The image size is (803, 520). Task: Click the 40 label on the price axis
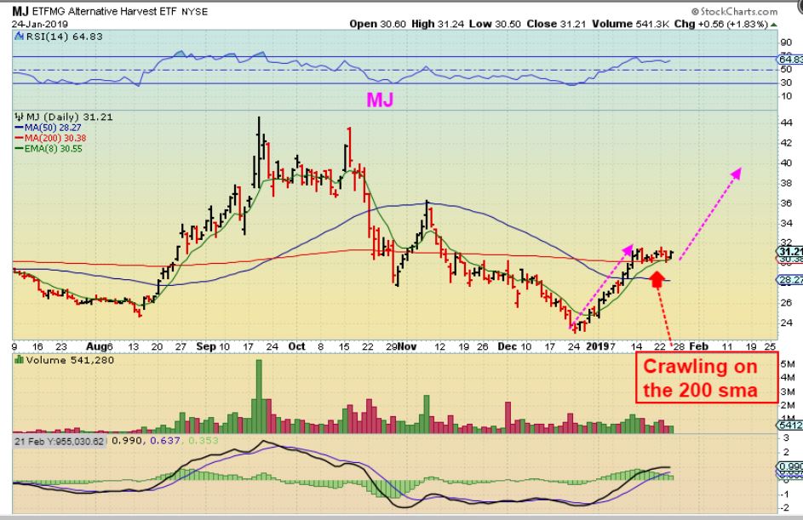[x=786, y=163]
